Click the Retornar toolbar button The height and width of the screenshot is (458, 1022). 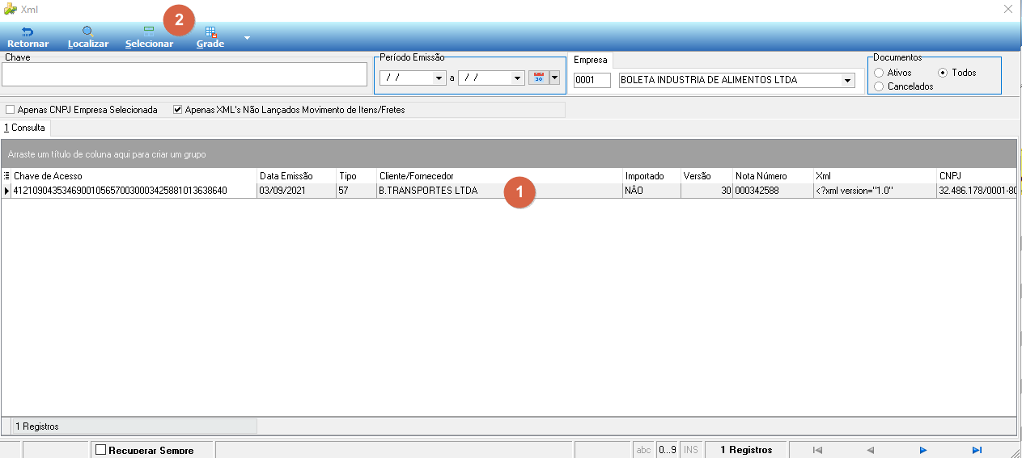(x=28, y=37)
